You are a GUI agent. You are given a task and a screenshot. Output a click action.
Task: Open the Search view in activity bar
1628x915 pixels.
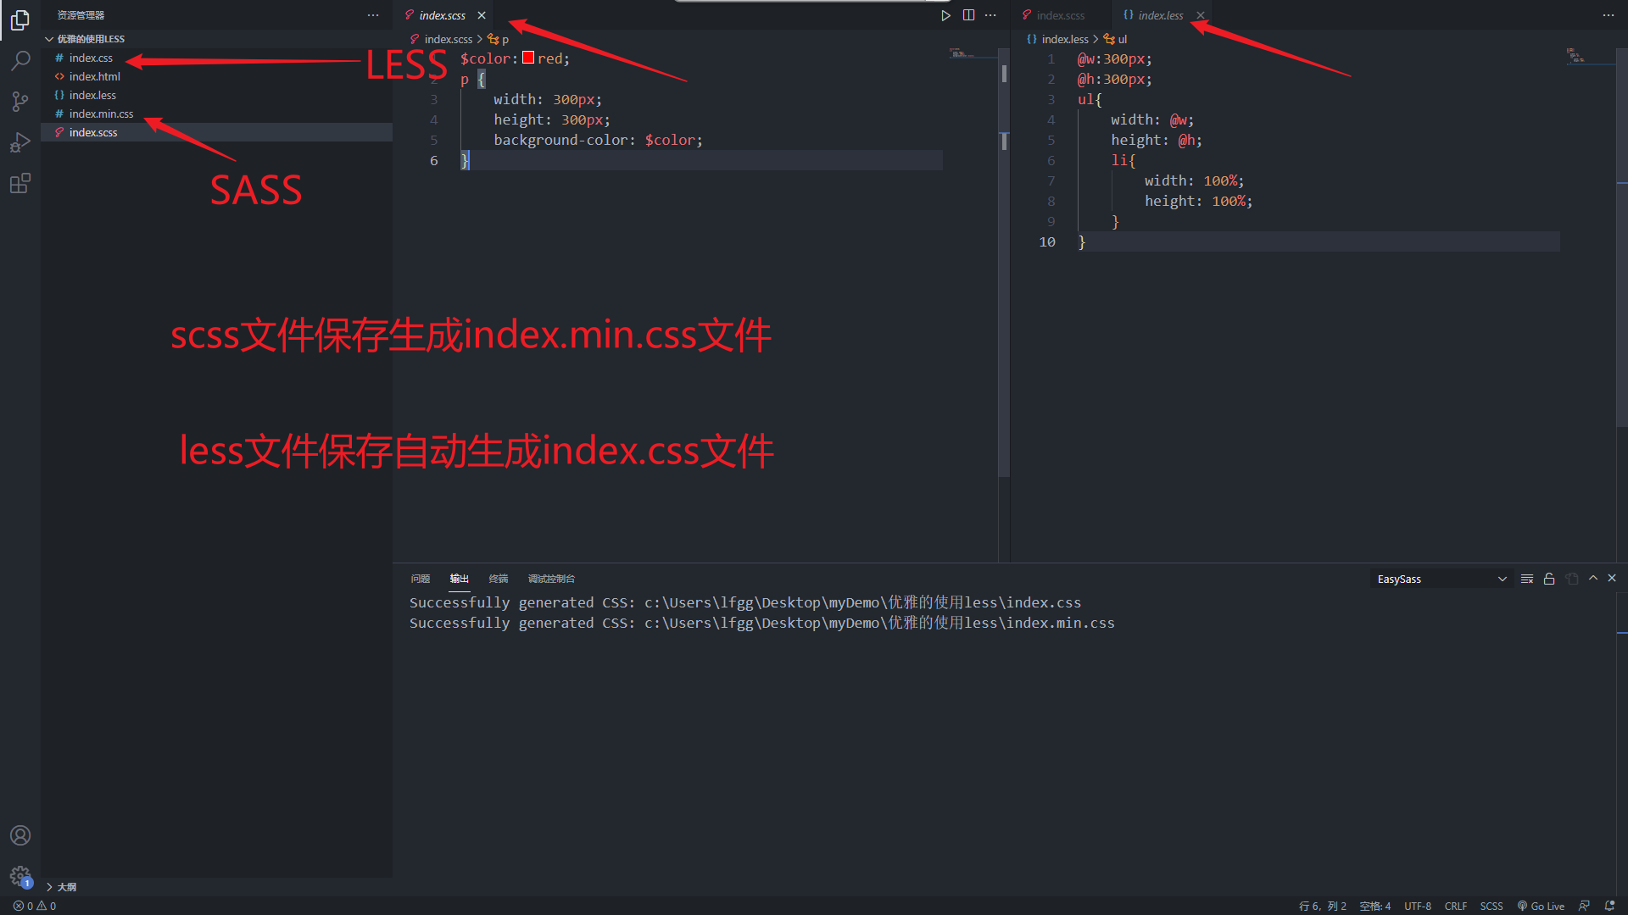(x=20, y=60)
